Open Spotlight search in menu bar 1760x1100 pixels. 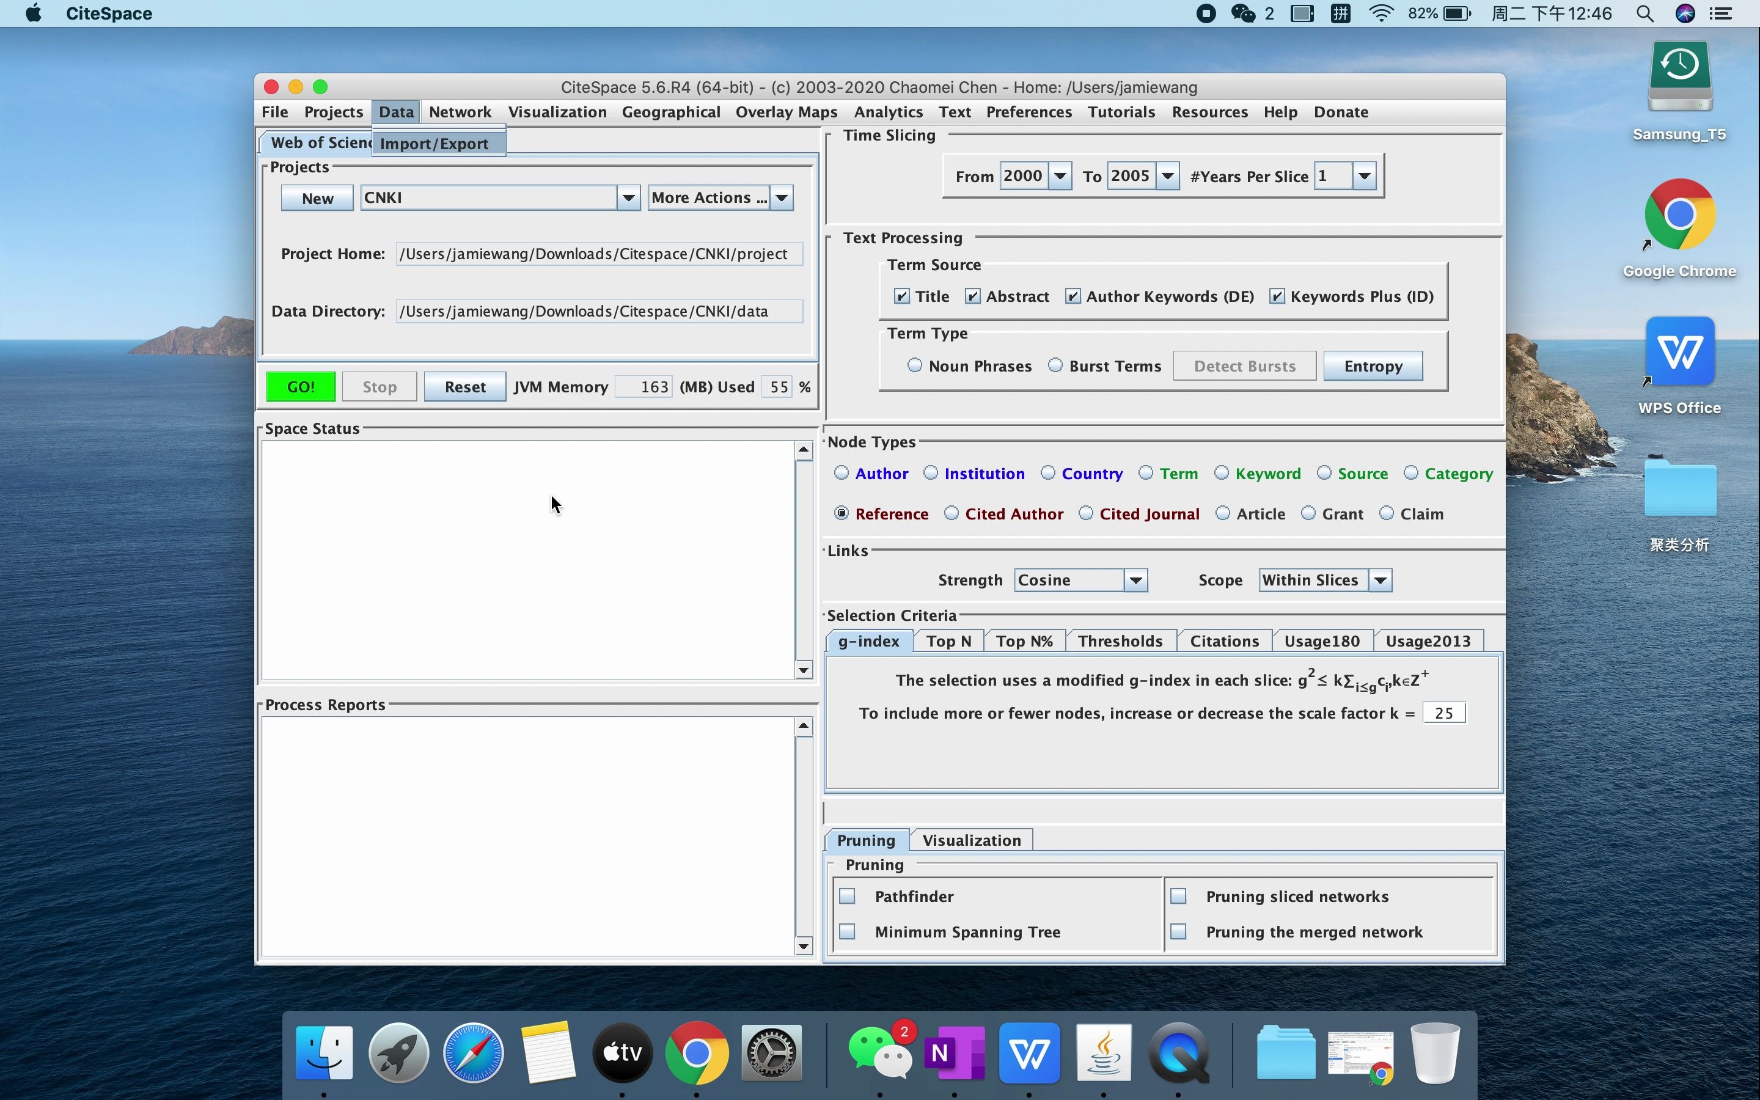point(1645,14)
